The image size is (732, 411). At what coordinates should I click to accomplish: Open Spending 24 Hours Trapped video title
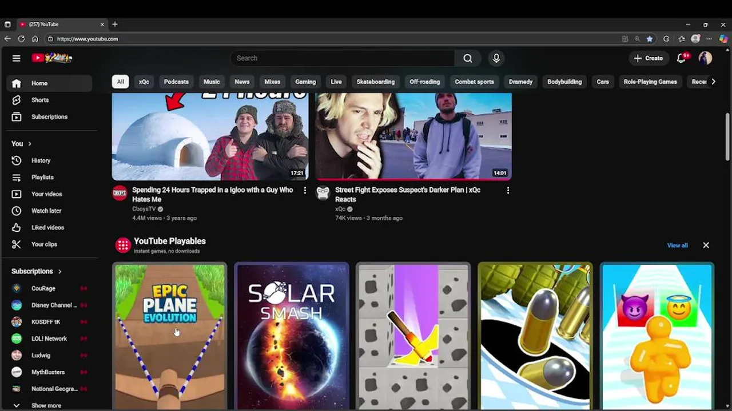212,195
